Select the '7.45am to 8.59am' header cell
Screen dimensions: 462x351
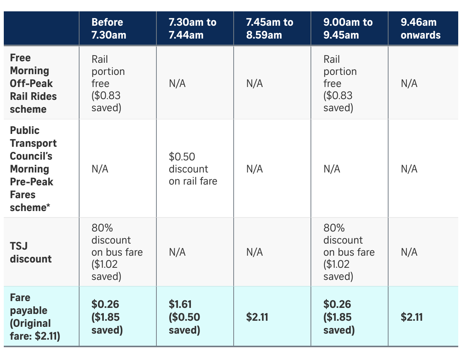(269, 29)
